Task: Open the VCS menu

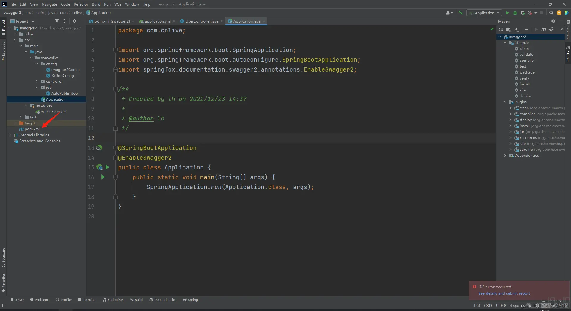Action: click(118, 4)
